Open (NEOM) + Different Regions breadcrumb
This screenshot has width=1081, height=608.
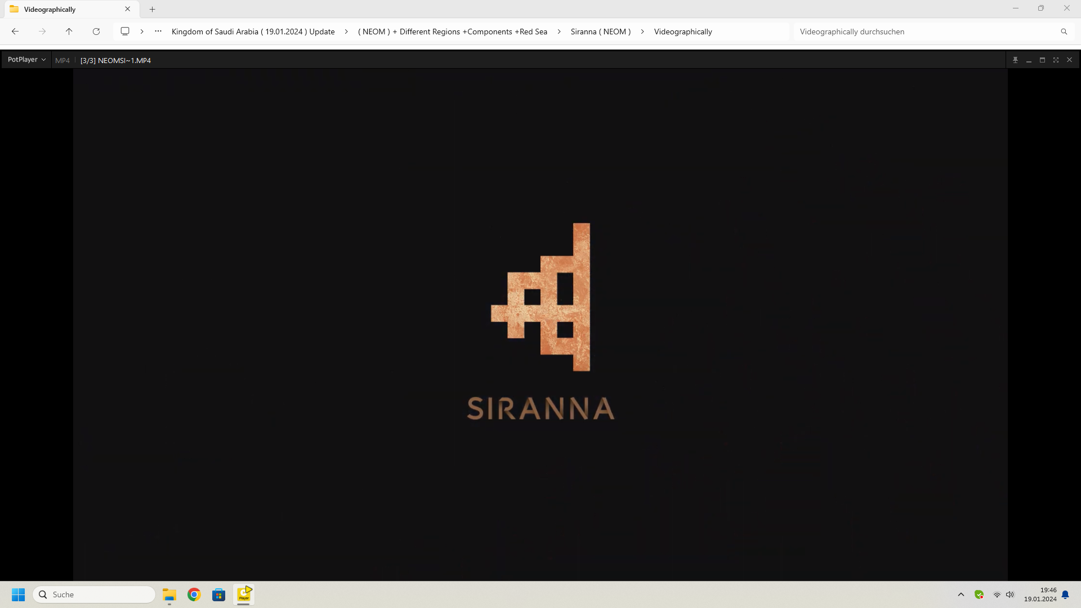tap(453, 32)
